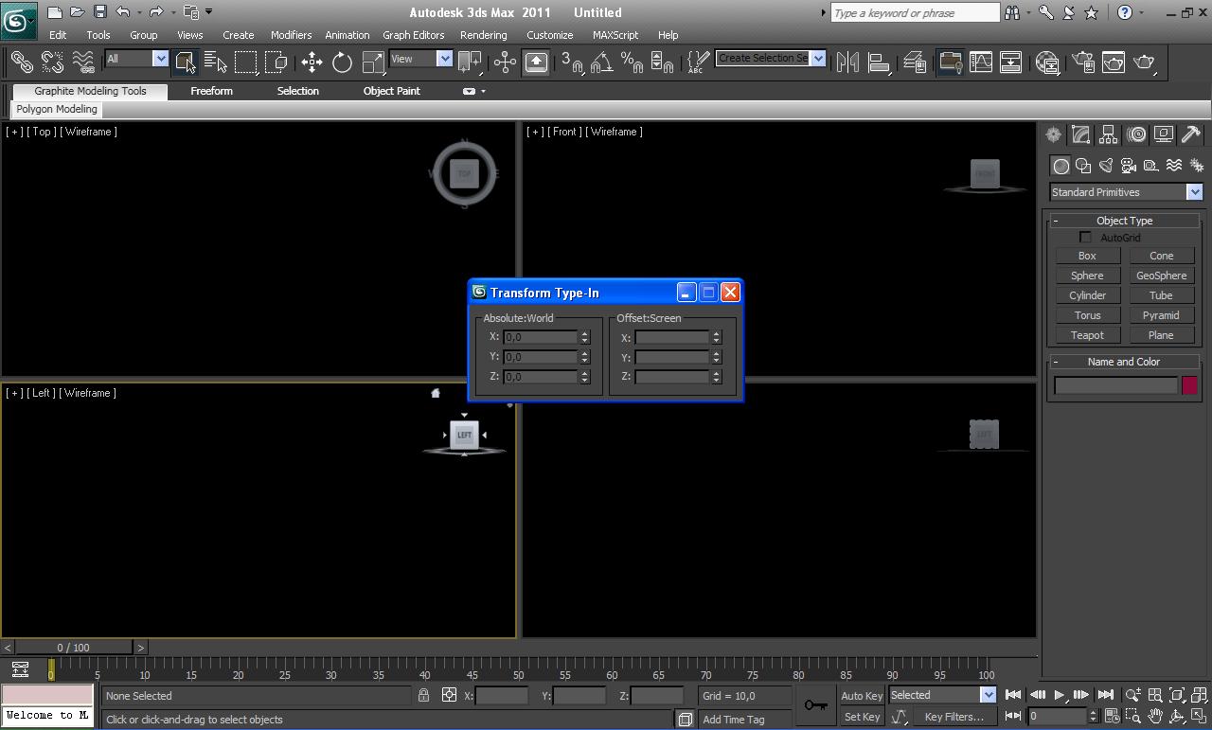Toggle Absolute/Offset transform type-in mode

click(449, 695)
